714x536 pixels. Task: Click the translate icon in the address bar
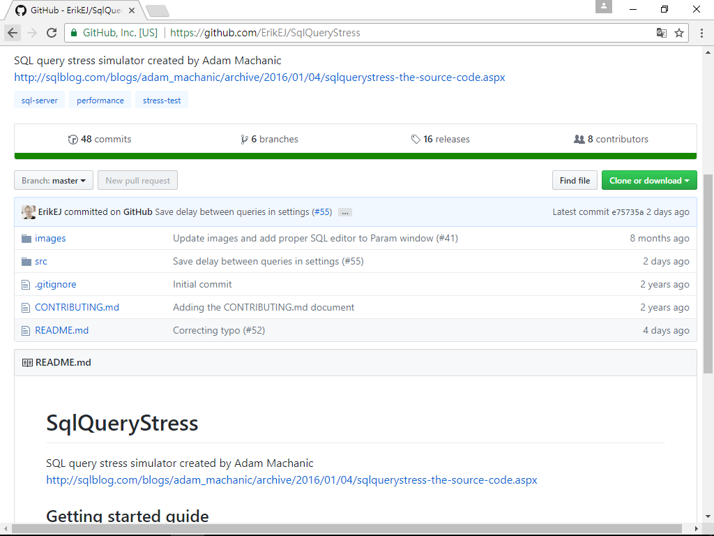coord(661,32)
